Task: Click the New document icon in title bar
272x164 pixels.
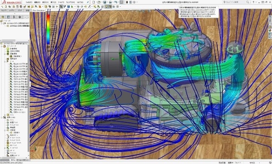Action: (94, 2)
